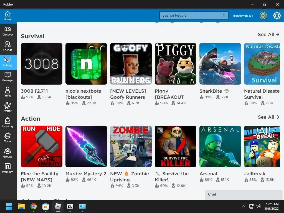Open the Jailbreak game thumbnail
The image size is (284, 213).
coord(262,146)
